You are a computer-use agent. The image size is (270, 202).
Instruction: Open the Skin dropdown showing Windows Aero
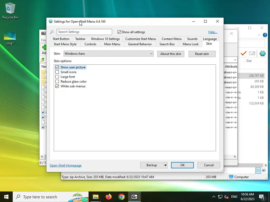pos(108,54)
